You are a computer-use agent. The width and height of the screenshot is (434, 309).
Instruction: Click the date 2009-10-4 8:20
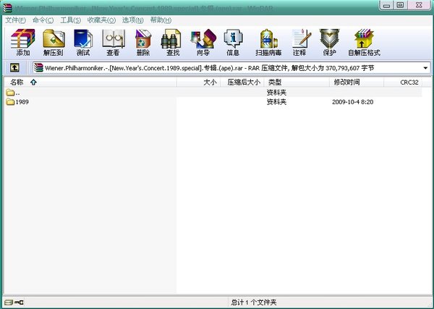(353, 102)
